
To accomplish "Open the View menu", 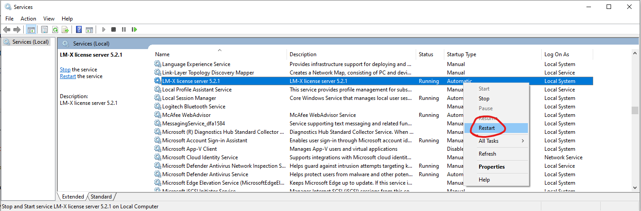I will tap(49, 19).
